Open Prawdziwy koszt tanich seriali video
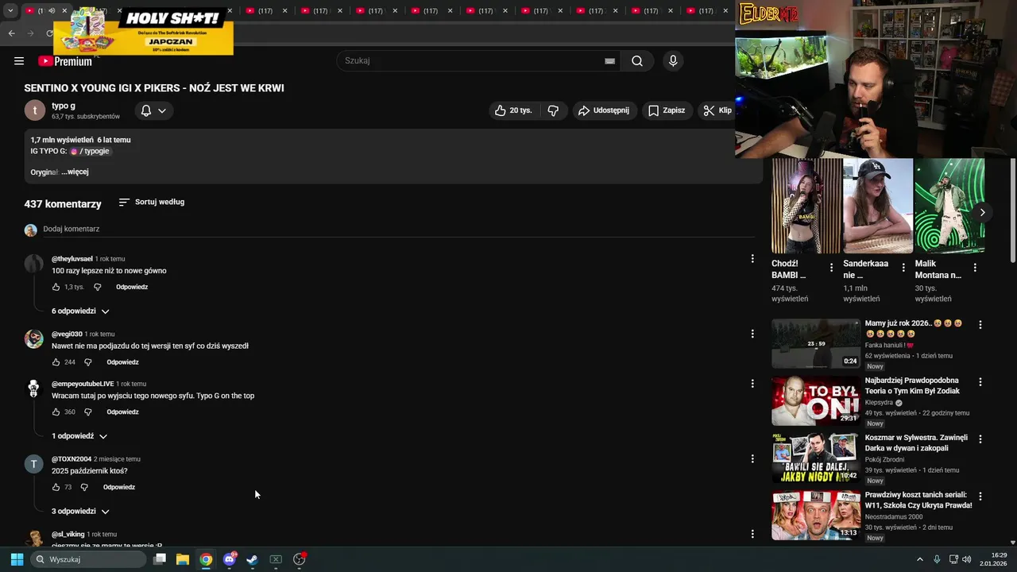This screenshot has width=1017, height=572. (x=816, y=516)
